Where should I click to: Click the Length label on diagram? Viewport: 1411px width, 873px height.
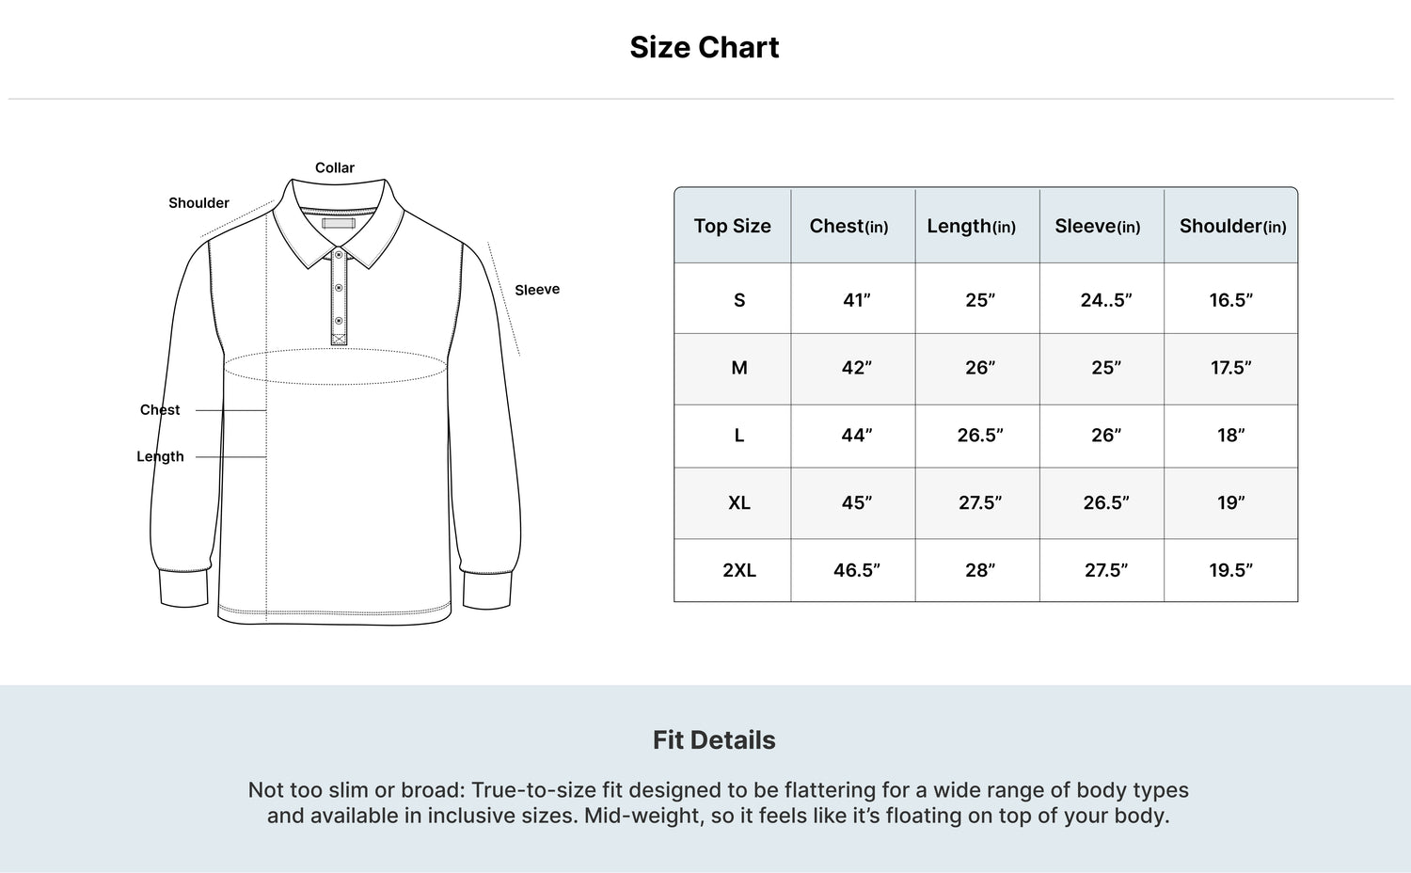[x=160, y=457]
